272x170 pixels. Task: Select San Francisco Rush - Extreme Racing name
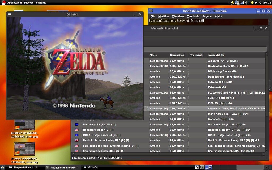(x=111, y=146)
